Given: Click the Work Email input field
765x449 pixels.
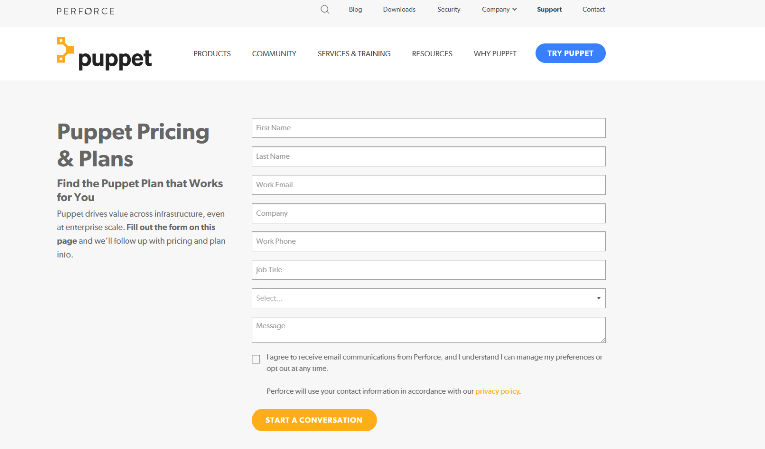Looking at the screenshot, I should [x=428, y=185].
